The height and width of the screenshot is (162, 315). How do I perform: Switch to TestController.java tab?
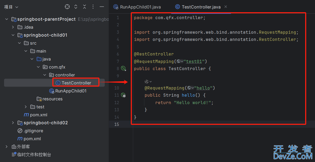198,7
